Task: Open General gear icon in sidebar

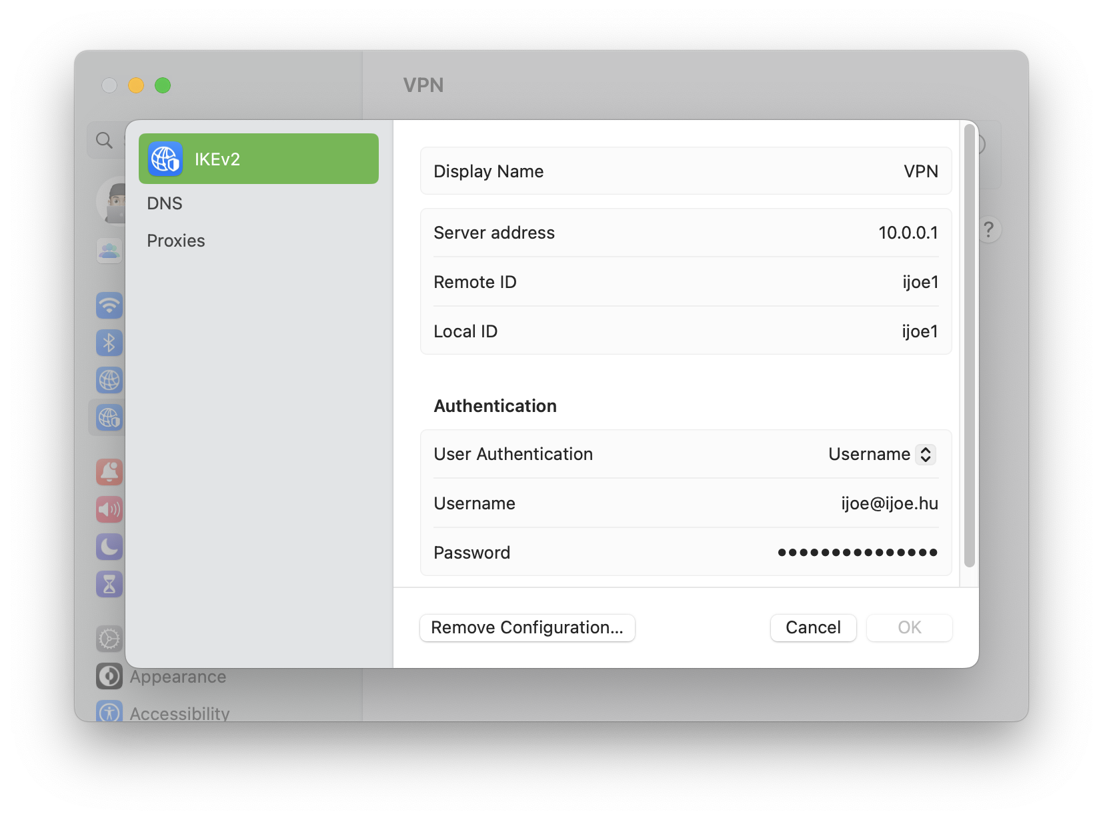Action: point(109,639)
